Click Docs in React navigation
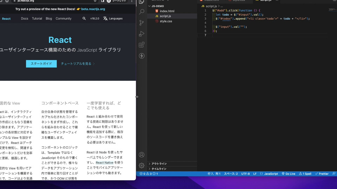 (x=25, y=19)
